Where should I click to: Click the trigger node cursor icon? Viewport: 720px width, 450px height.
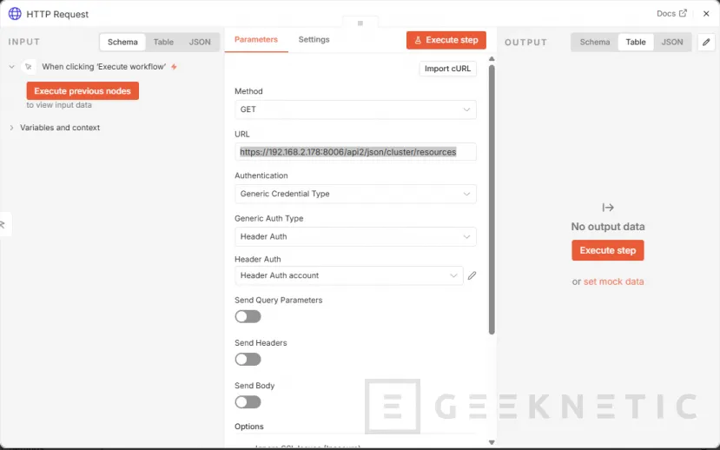29,67
